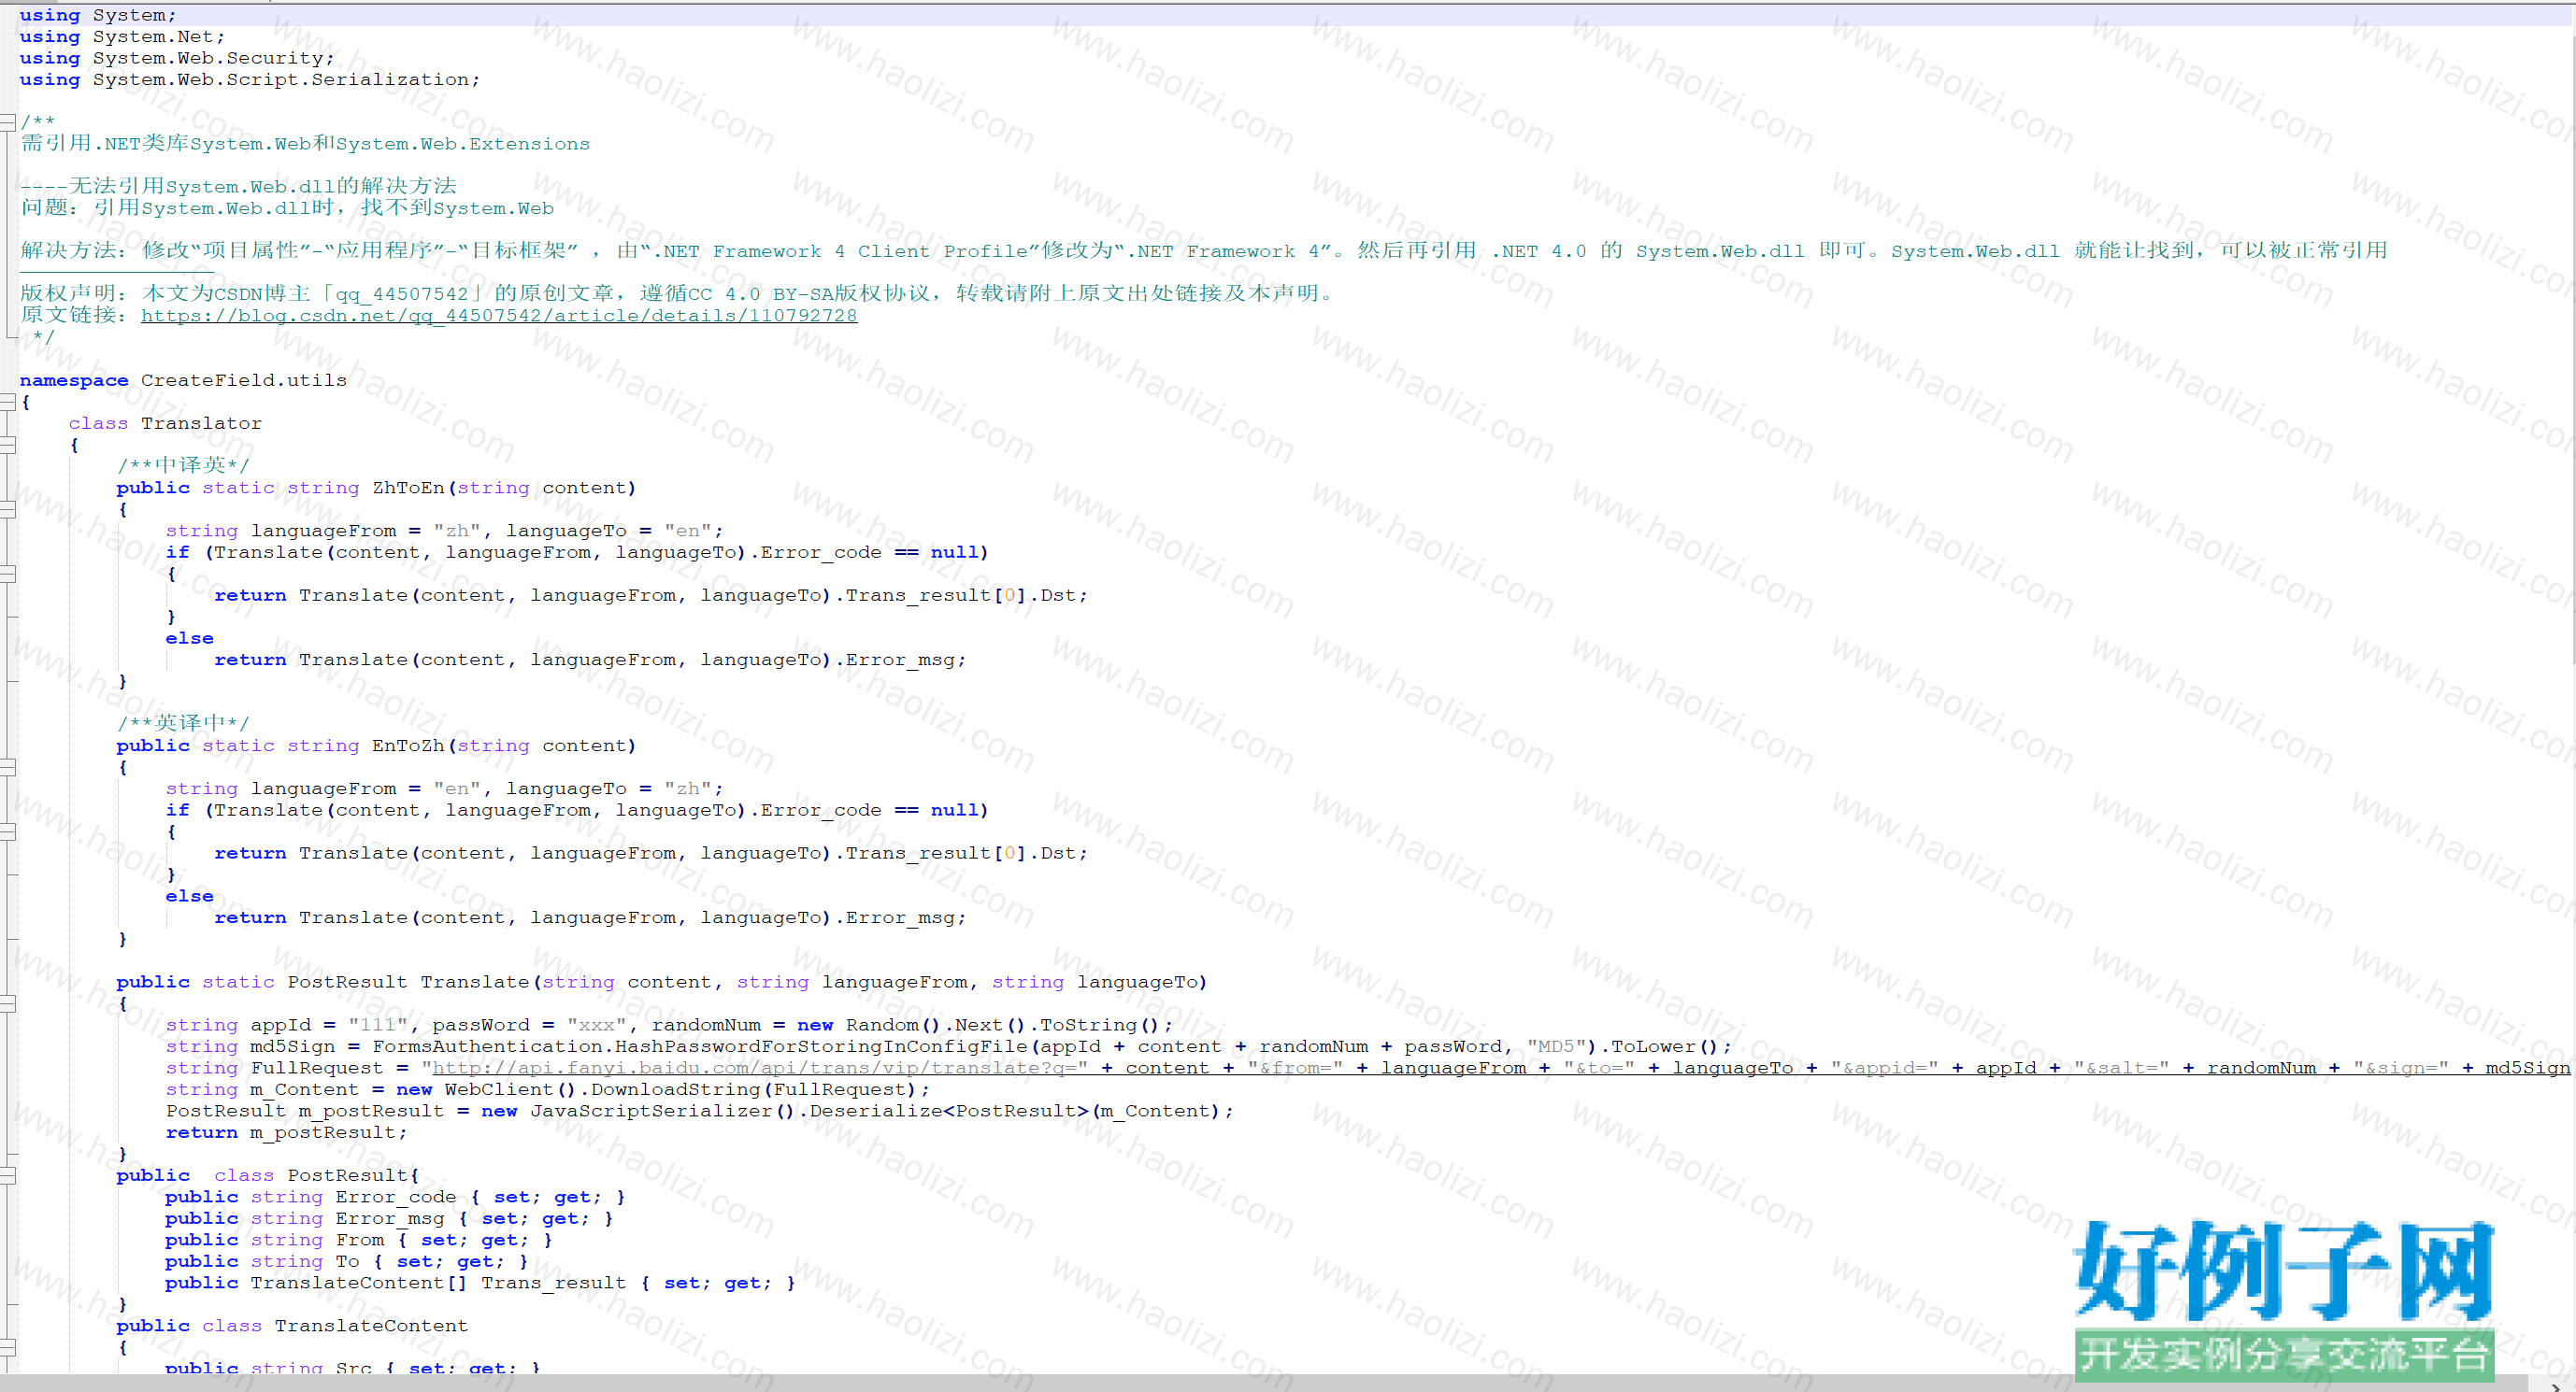Click the 'Error_code' property declaration
The height and width of the screenshot is (1392, 2576).
[395, 1197]
